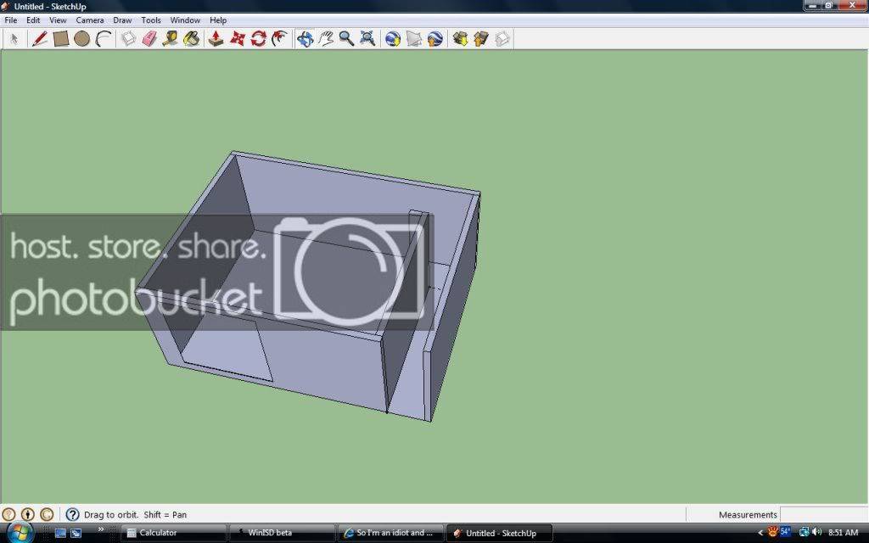Select the Arc tool

[103, 39]
